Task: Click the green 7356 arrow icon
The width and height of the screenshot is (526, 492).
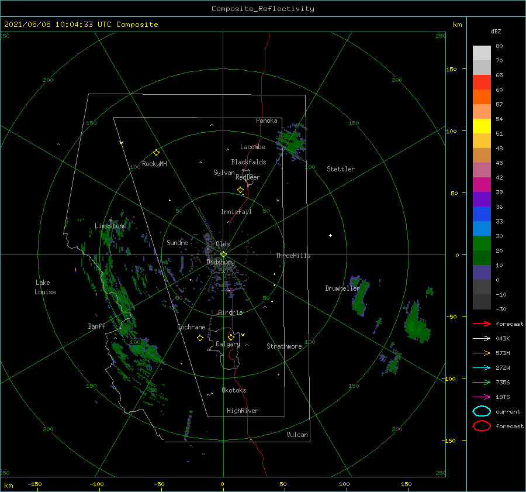Action: [x=482, y=382]
